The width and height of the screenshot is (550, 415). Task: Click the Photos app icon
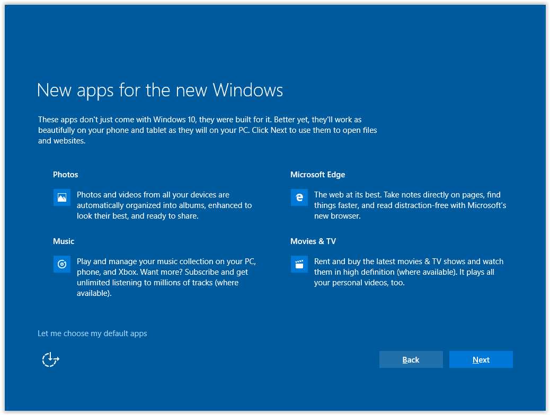[x=62, y=197]
